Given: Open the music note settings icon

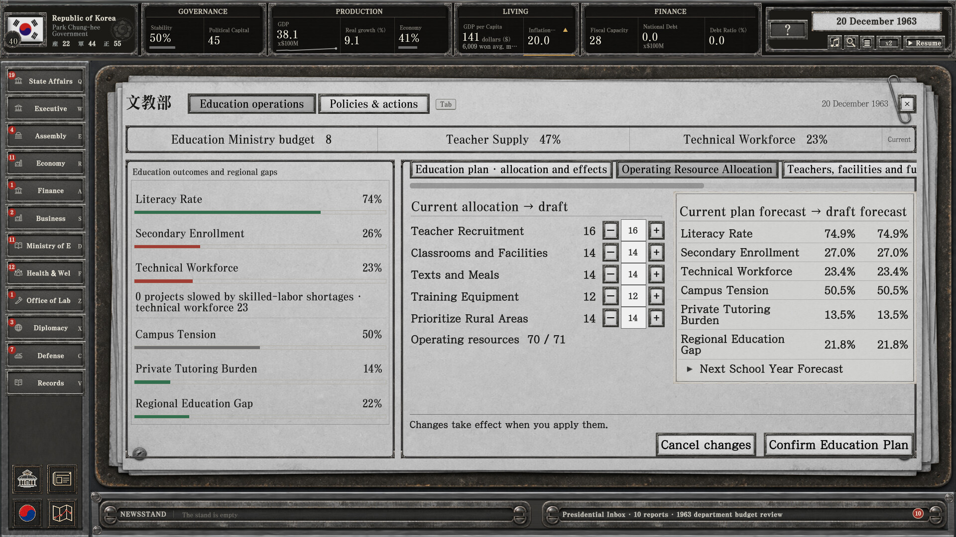Looking at the screenshot, I should click(835, 43).
